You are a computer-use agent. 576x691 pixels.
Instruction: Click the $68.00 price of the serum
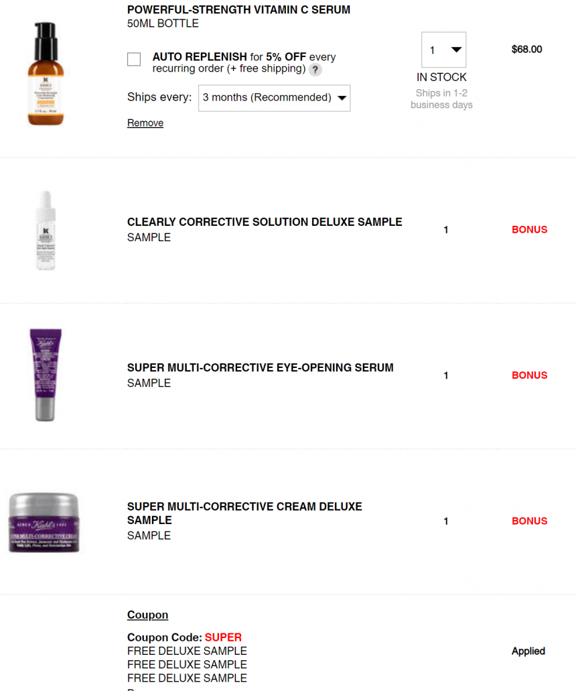(526, 50)
